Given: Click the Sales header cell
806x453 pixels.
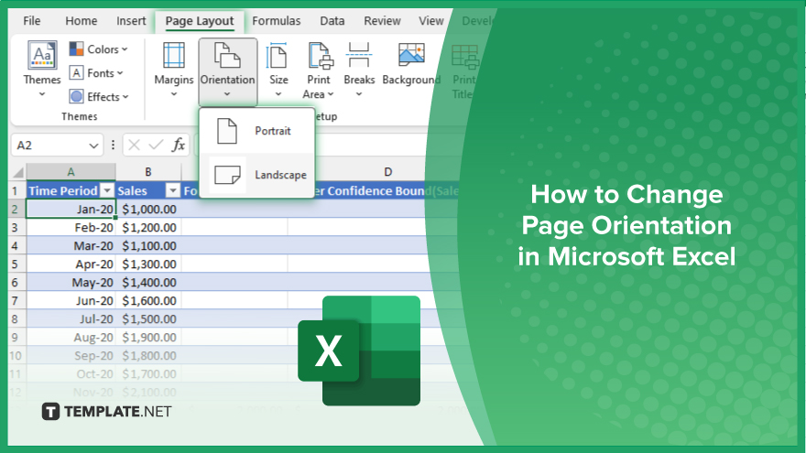Looking at the screenshot, I should [x=148, y=191].
